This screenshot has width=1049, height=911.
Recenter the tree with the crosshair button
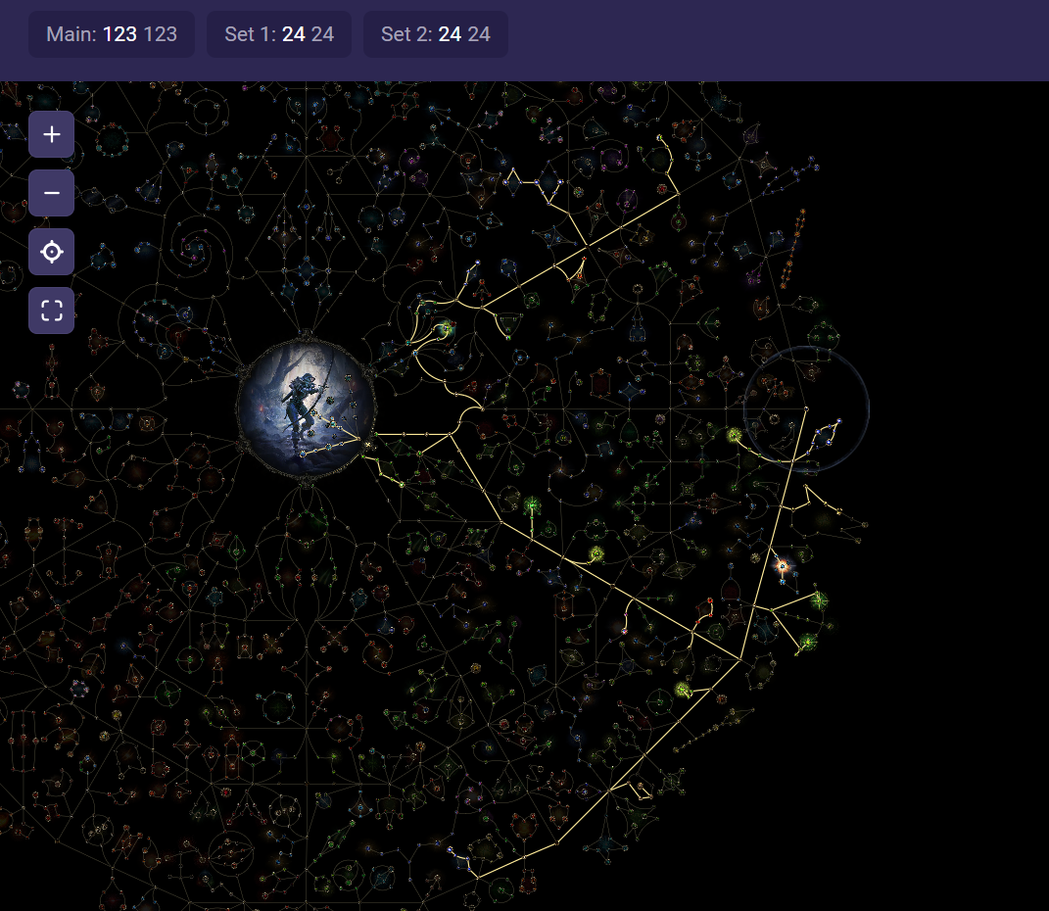pos(51,252)
